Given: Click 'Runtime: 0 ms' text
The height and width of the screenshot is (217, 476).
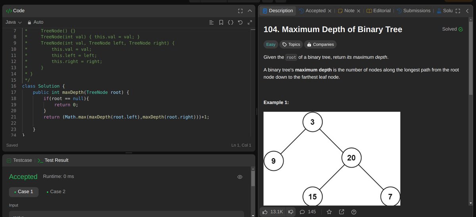Looking at the screenshot, I should pos(58,176).
